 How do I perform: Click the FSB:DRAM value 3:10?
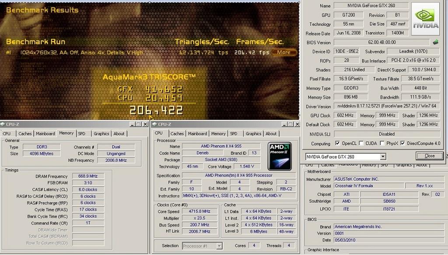(88, 183)
